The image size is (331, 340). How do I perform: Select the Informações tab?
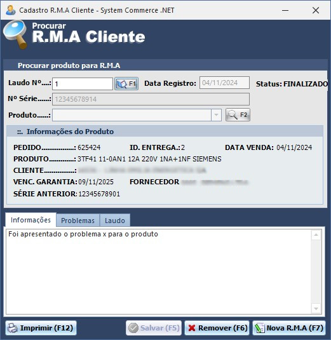30,220
